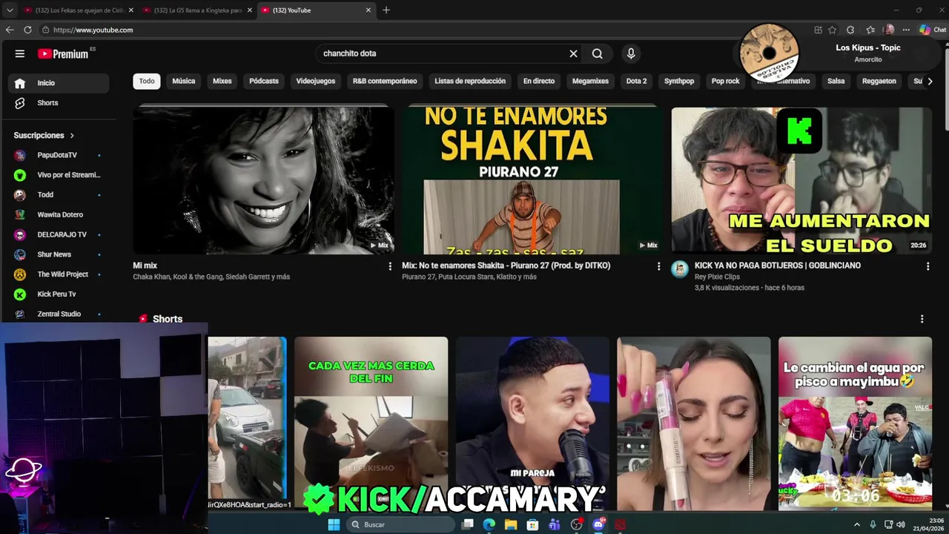Screen dimensions: 949x534
Task: Open Todd channel in subscriptions
Action: (x=56, y=195)
